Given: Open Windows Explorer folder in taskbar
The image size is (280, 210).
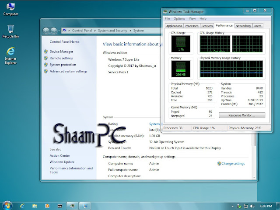Looking at the screenshot, I should [x=35, y=206].
